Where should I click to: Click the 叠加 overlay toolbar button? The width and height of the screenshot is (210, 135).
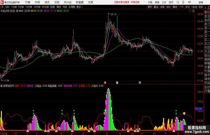156,7
